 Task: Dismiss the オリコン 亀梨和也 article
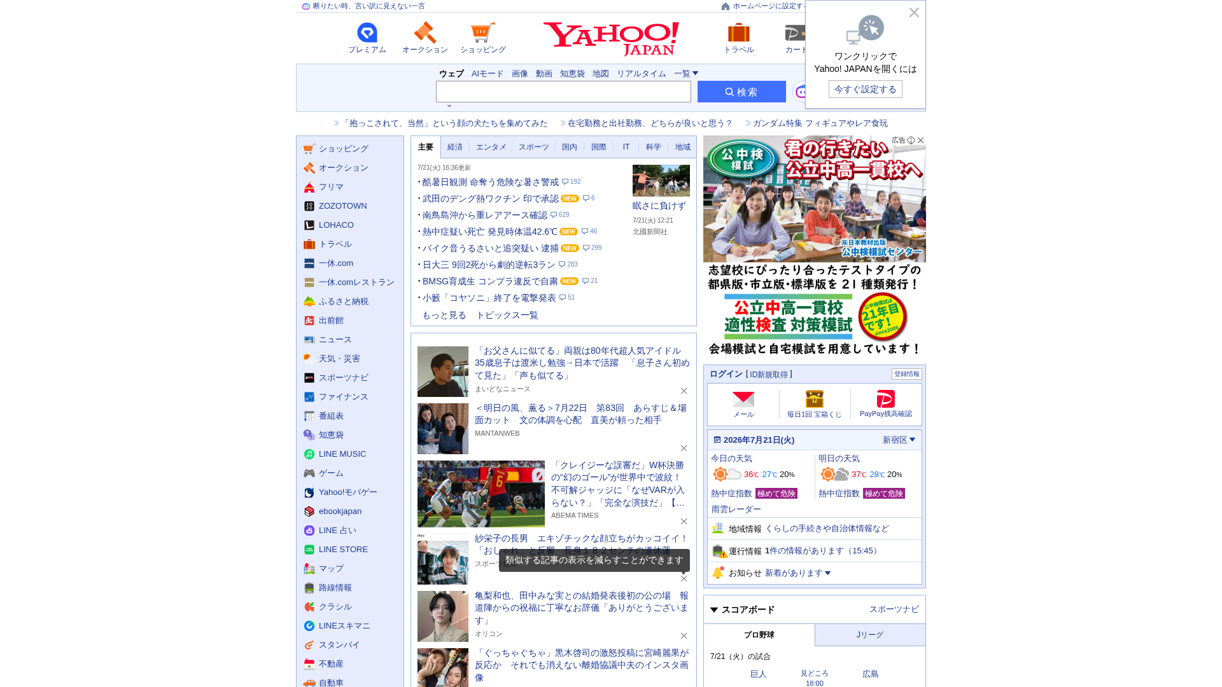coord(684,636)
